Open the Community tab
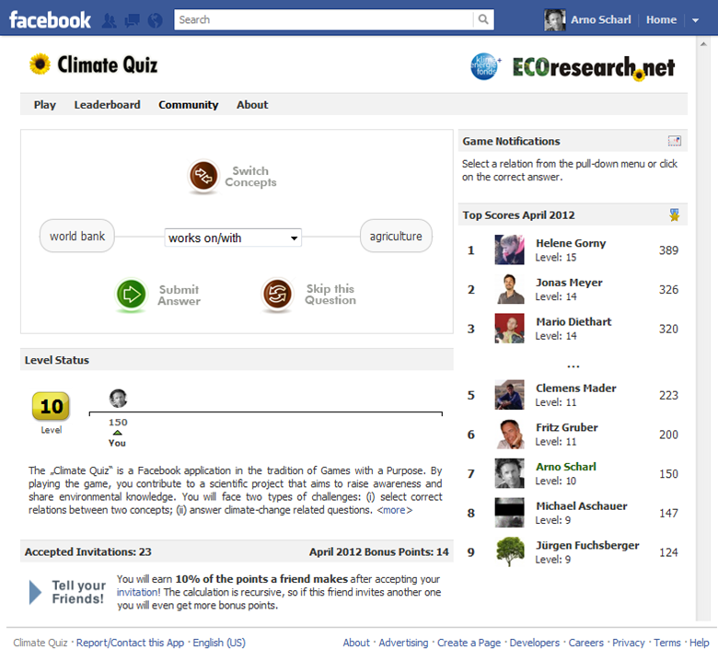Screen dimensions: 718x661 coord(188,105)
